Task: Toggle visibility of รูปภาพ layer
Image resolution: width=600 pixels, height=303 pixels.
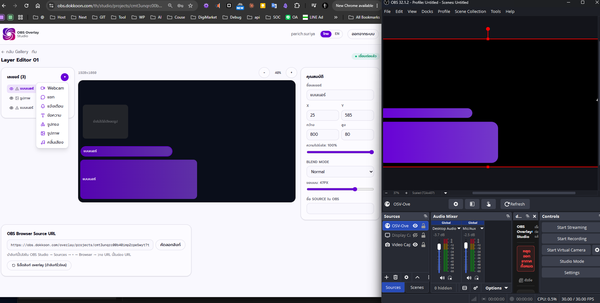Action: [11, 98]
